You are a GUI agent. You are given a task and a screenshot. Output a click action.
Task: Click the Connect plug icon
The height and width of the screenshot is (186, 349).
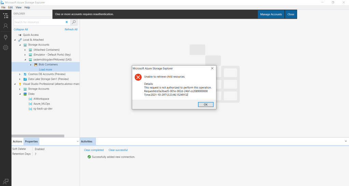click(x=5, y=37)
